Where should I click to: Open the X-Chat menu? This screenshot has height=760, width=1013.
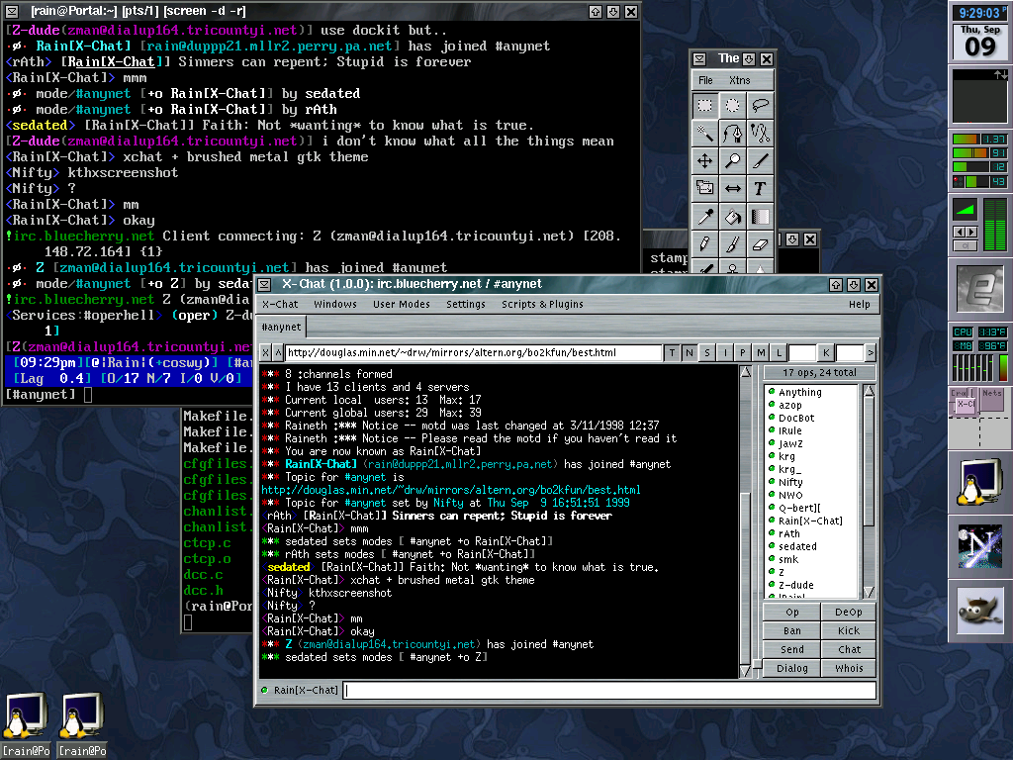pyautogui.click(x=280, y=305)
